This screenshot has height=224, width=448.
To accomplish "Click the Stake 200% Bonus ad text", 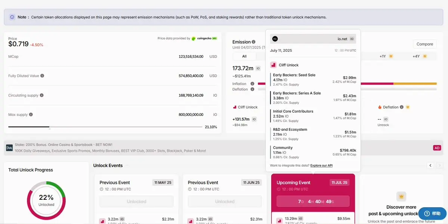I will click(x=64, y=145).
